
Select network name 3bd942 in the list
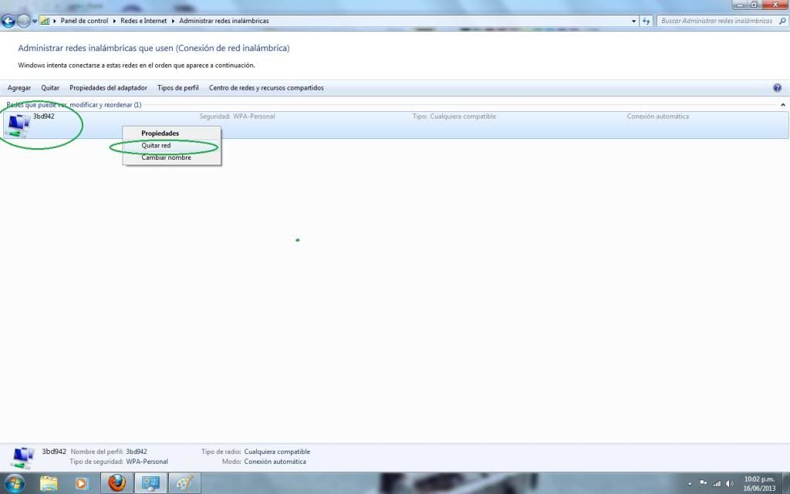click(x=44, y=117)
